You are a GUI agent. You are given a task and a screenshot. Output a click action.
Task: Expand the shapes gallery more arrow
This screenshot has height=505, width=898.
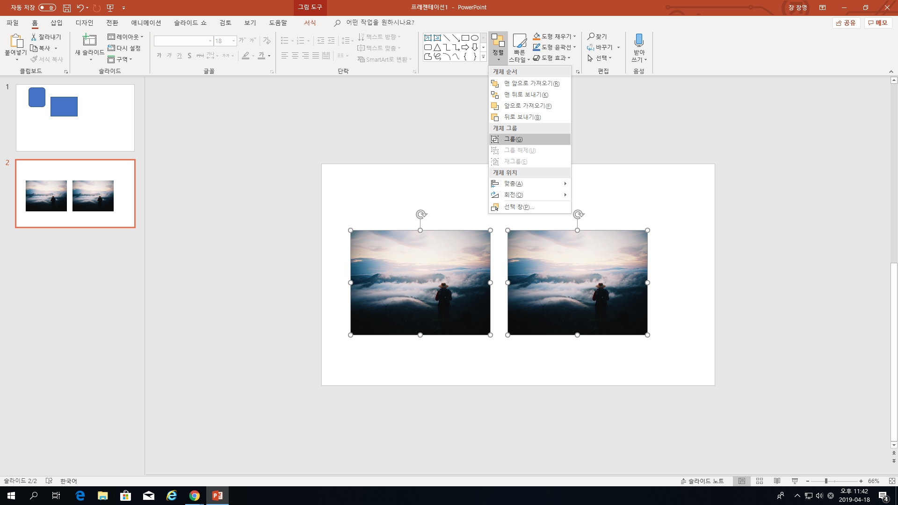click(483, 57)
